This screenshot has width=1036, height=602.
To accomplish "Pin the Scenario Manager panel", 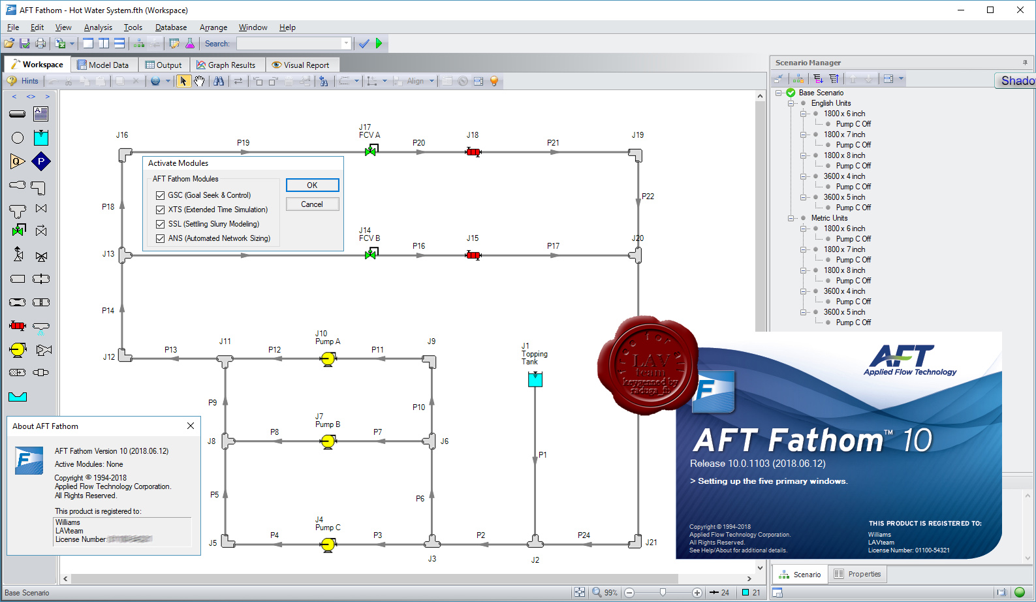I will pos(1025,63).
